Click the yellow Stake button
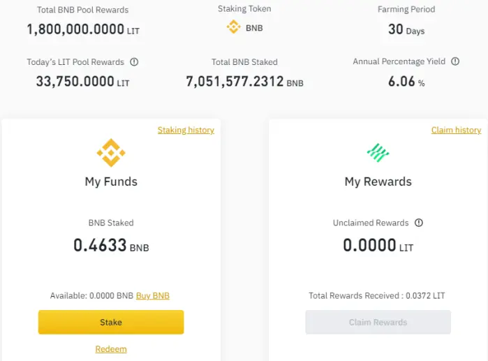This screenshot has width=488, height=361. (x=111, y=322)
